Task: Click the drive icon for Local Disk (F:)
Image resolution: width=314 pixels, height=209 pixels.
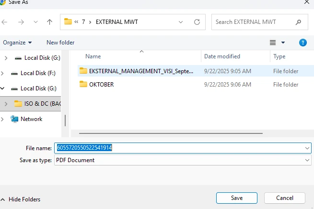Action: [14, 74]
